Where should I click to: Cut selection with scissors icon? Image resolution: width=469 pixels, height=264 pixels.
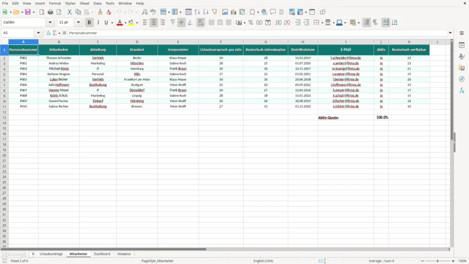point(70,12)
